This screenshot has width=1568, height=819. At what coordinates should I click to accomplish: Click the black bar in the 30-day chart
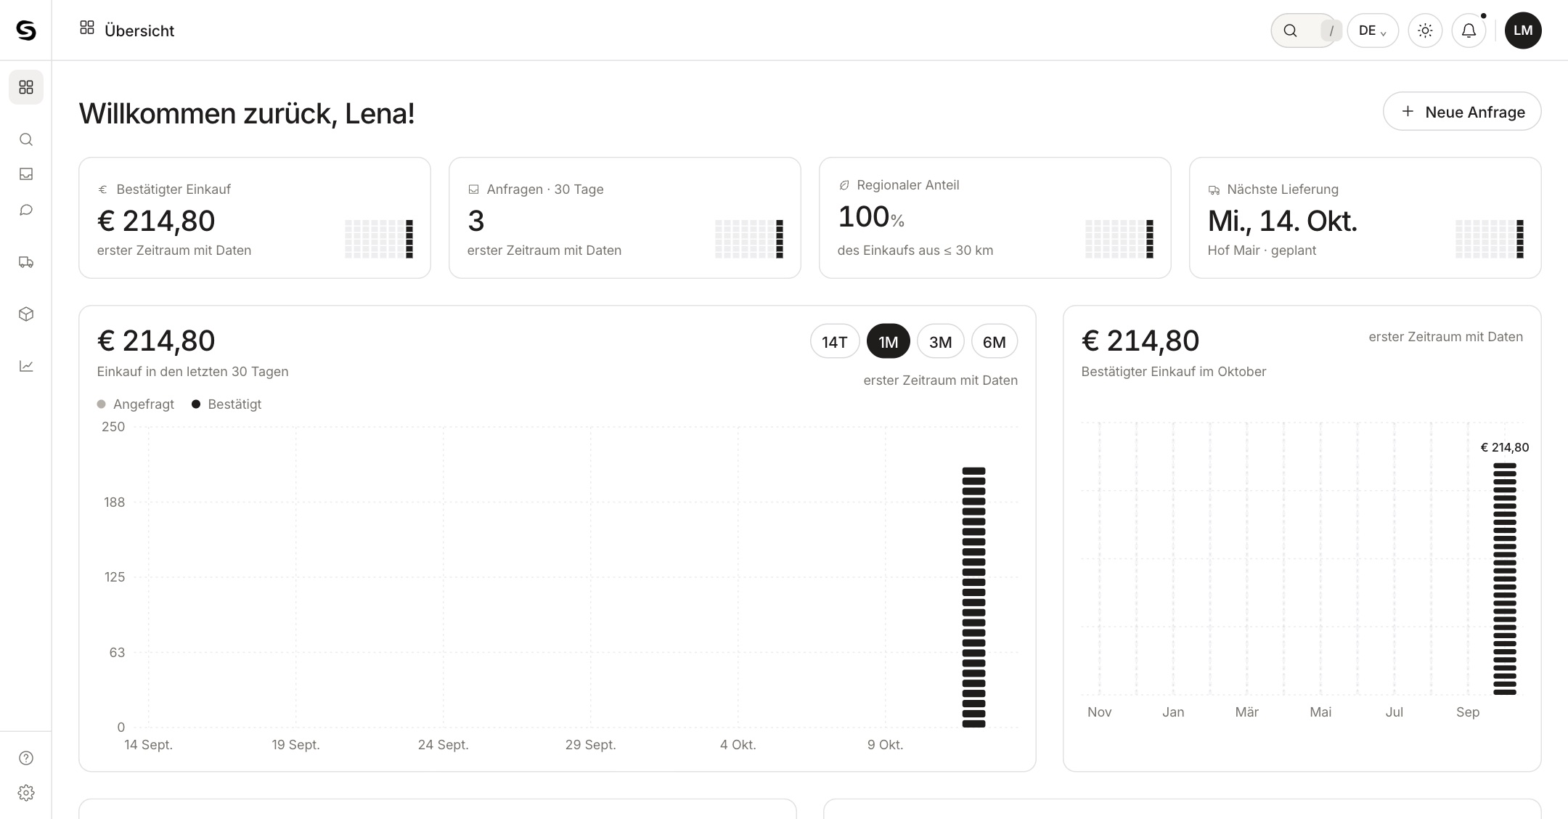click(974, 598)
